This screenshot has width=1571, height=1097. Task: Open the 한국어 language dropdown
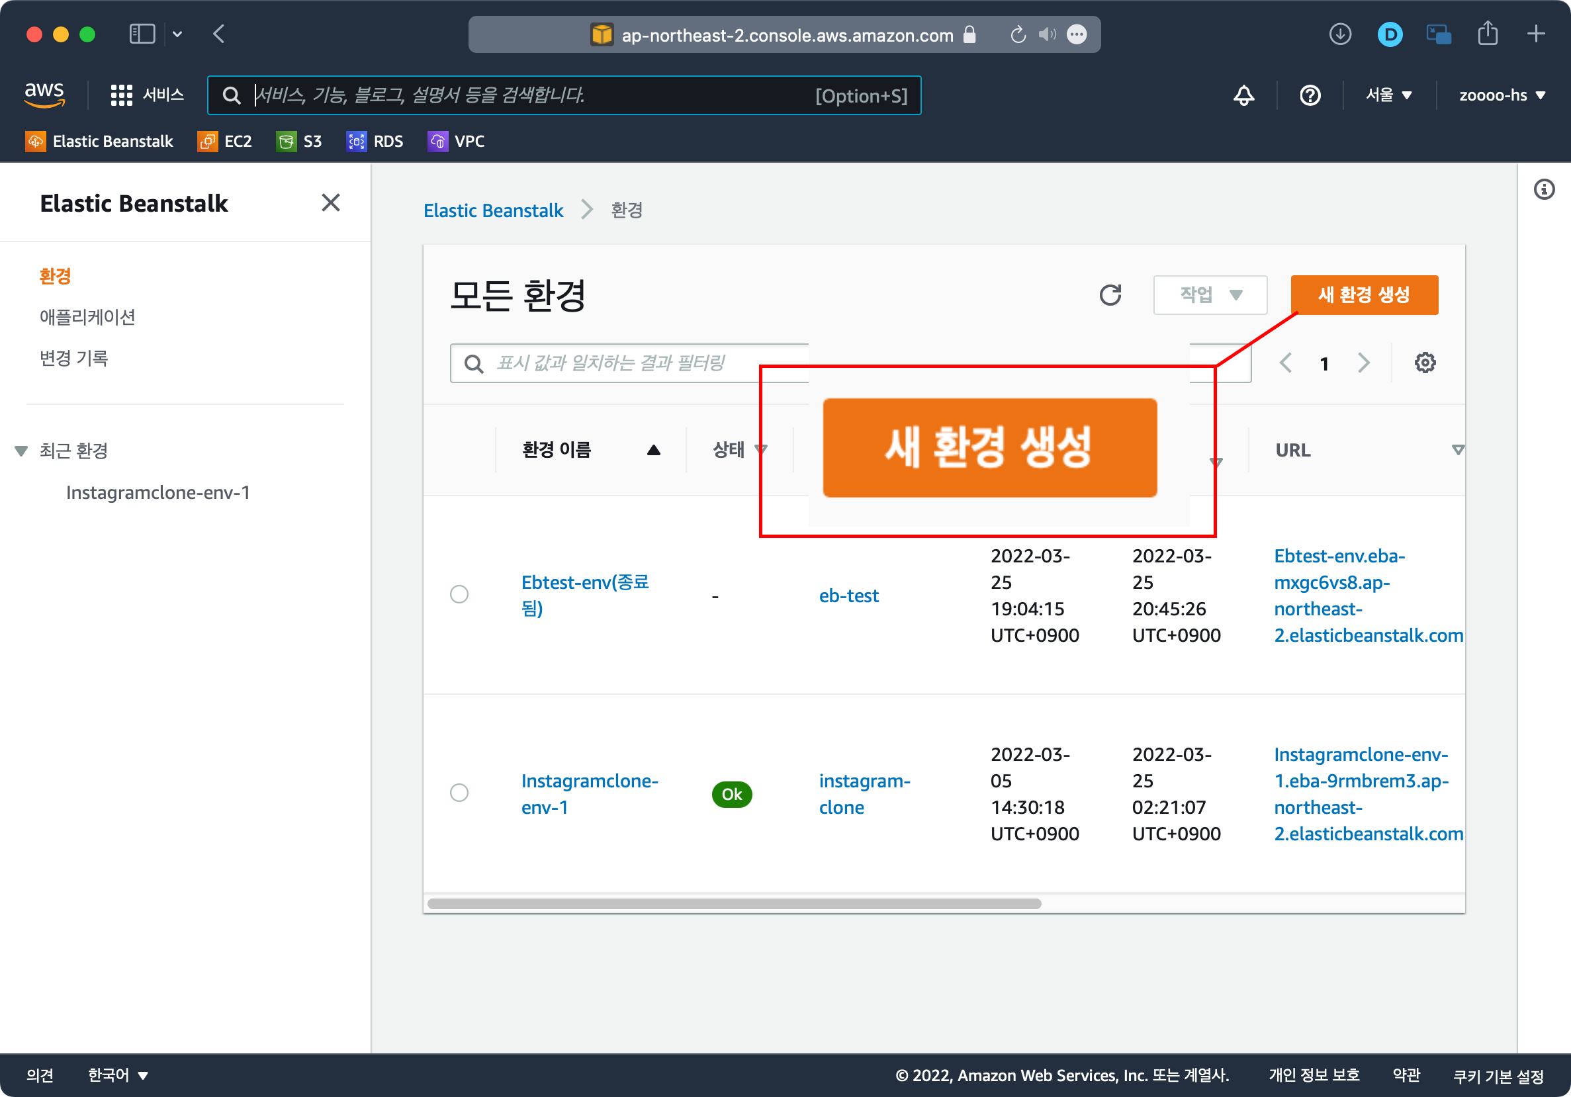(118, 1075)
